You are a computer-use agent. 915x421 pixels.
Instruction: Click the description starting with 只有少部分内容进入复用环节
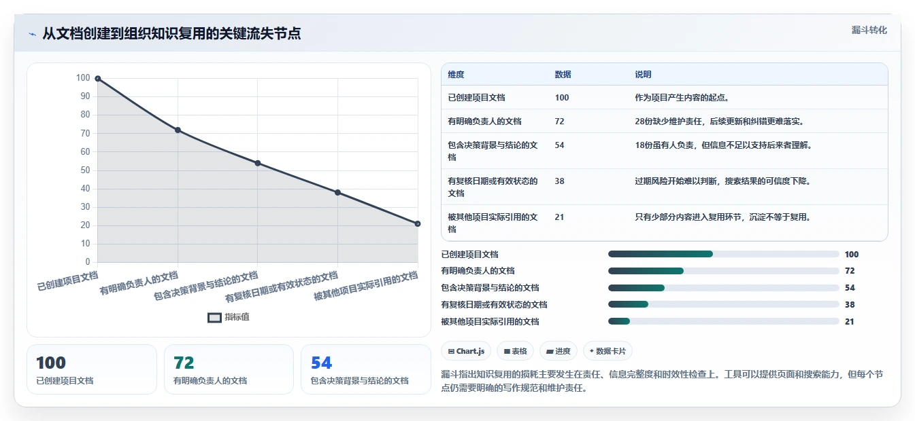tap(723, 217)
